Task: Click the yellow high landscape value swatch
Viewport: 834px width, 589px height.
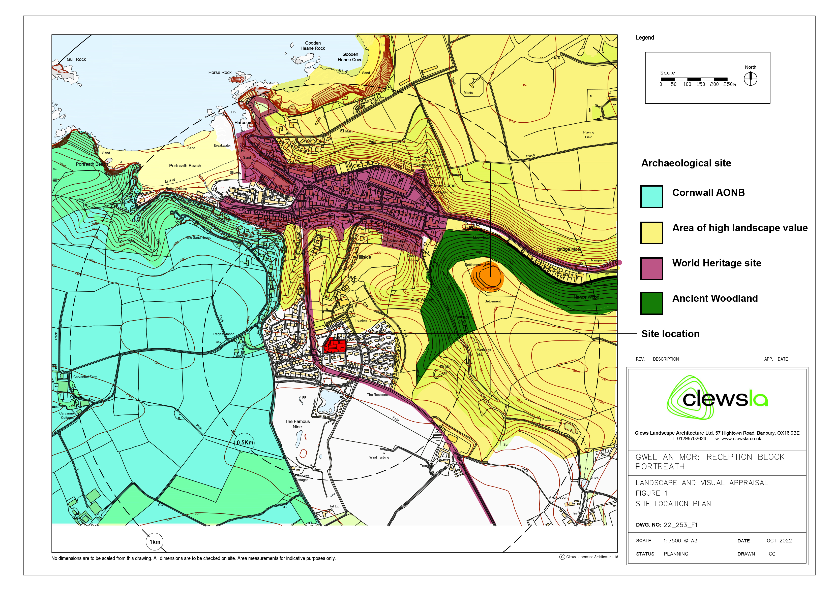Action: 651,233
